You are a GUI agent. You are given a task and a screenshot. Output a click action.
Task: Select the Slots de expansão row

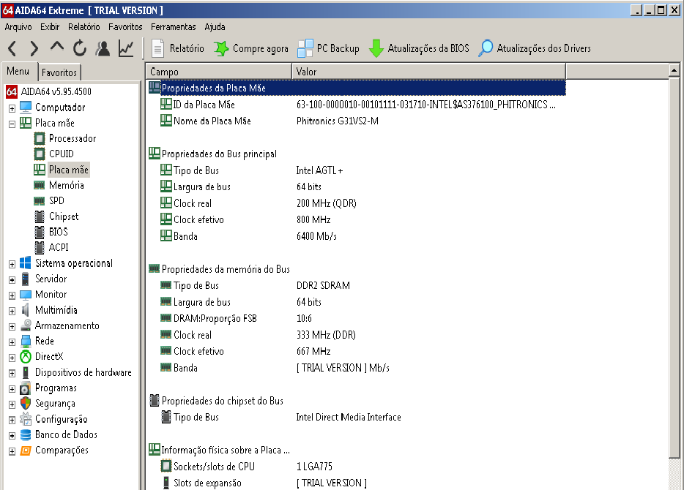[357, 483]
